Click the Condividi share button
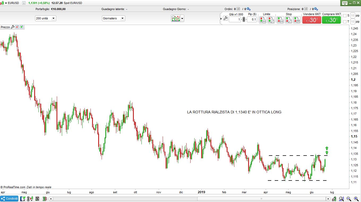This screenshot has width=361, height=202. [x=9, y=199]
